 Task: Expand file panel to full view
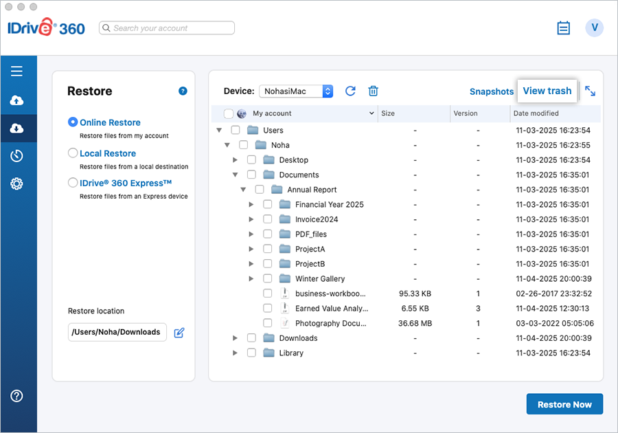coord(590,91)
